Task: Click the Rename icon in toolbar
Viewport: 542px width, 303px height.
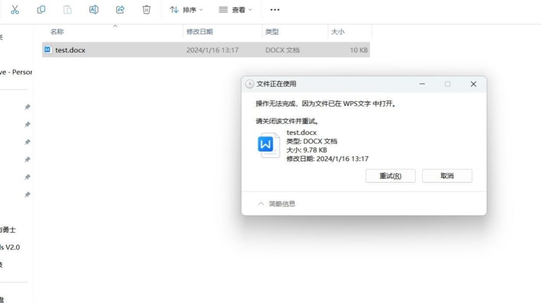Action: 94,10
